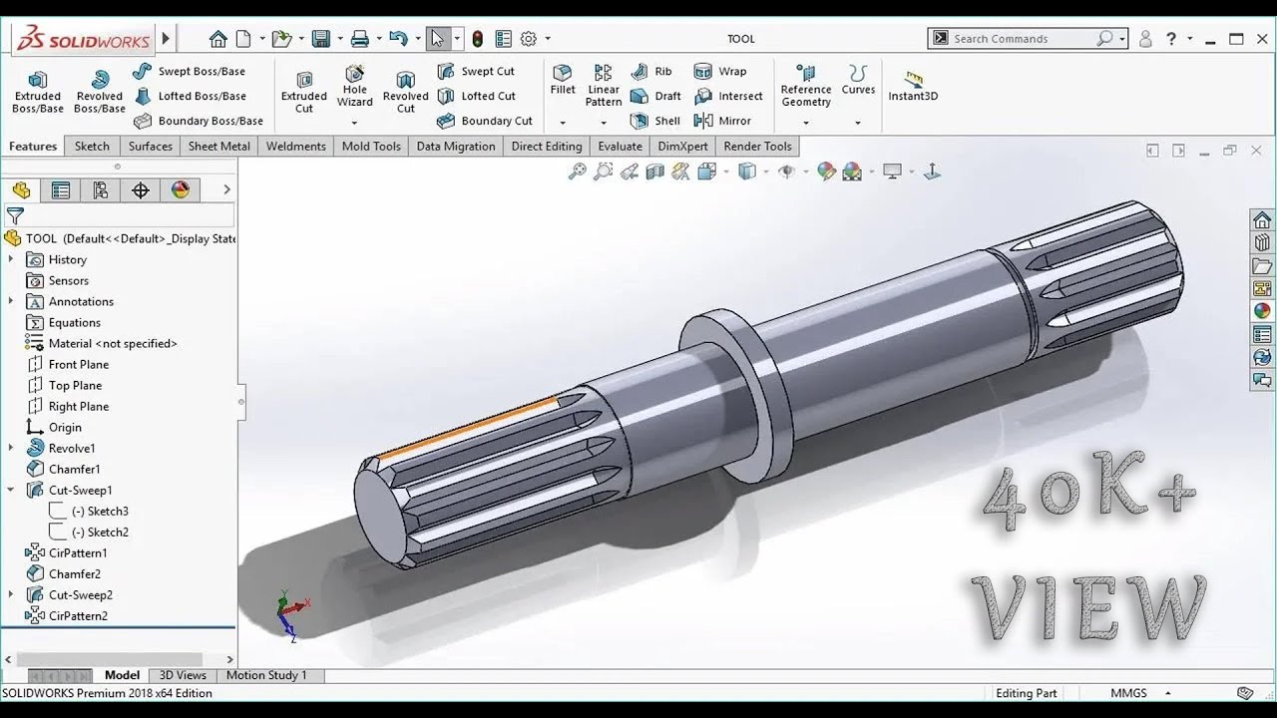This screenshot has width=1277, height=718.
Task: Expand the Cut-Sweep2 feature node
Action: (x=11, y=594)
